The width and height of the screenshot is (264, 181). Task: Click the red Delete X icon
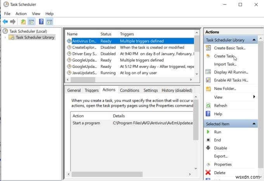208,172
